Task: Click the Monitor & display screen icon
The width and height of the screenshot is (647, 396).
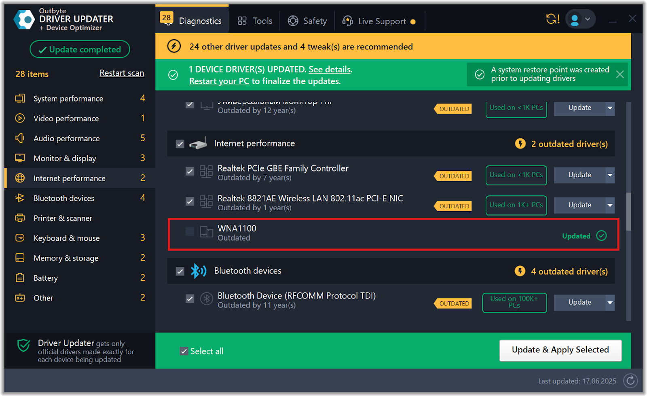Action: point(20,158)
